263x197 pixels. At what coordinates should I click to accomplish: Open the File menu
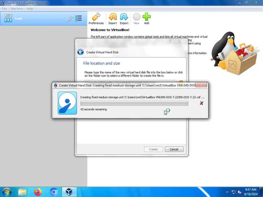(x=4, y=9)
